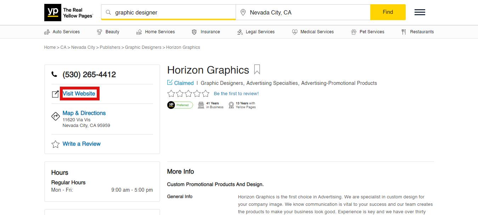This screenshot has height=215, width=478.
Task: Go to Graphic Designers breadcrumb
Action: [143, 47]
